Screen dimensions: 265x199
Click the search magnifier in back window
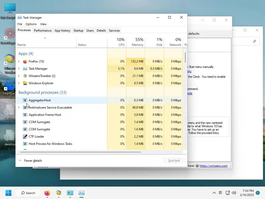(254, 41)
